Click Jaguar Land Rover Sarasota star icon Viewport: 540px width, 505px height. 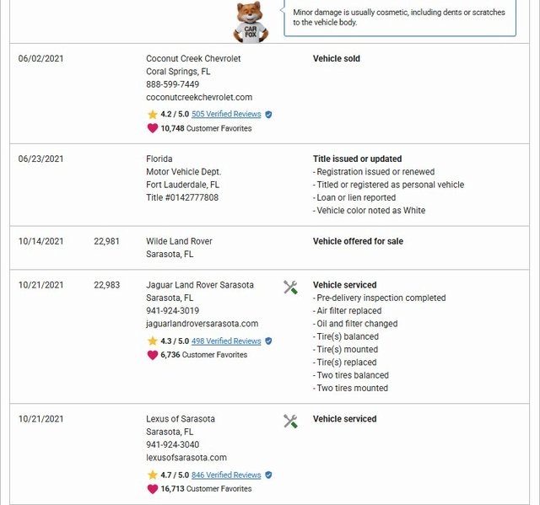[153, 341]
